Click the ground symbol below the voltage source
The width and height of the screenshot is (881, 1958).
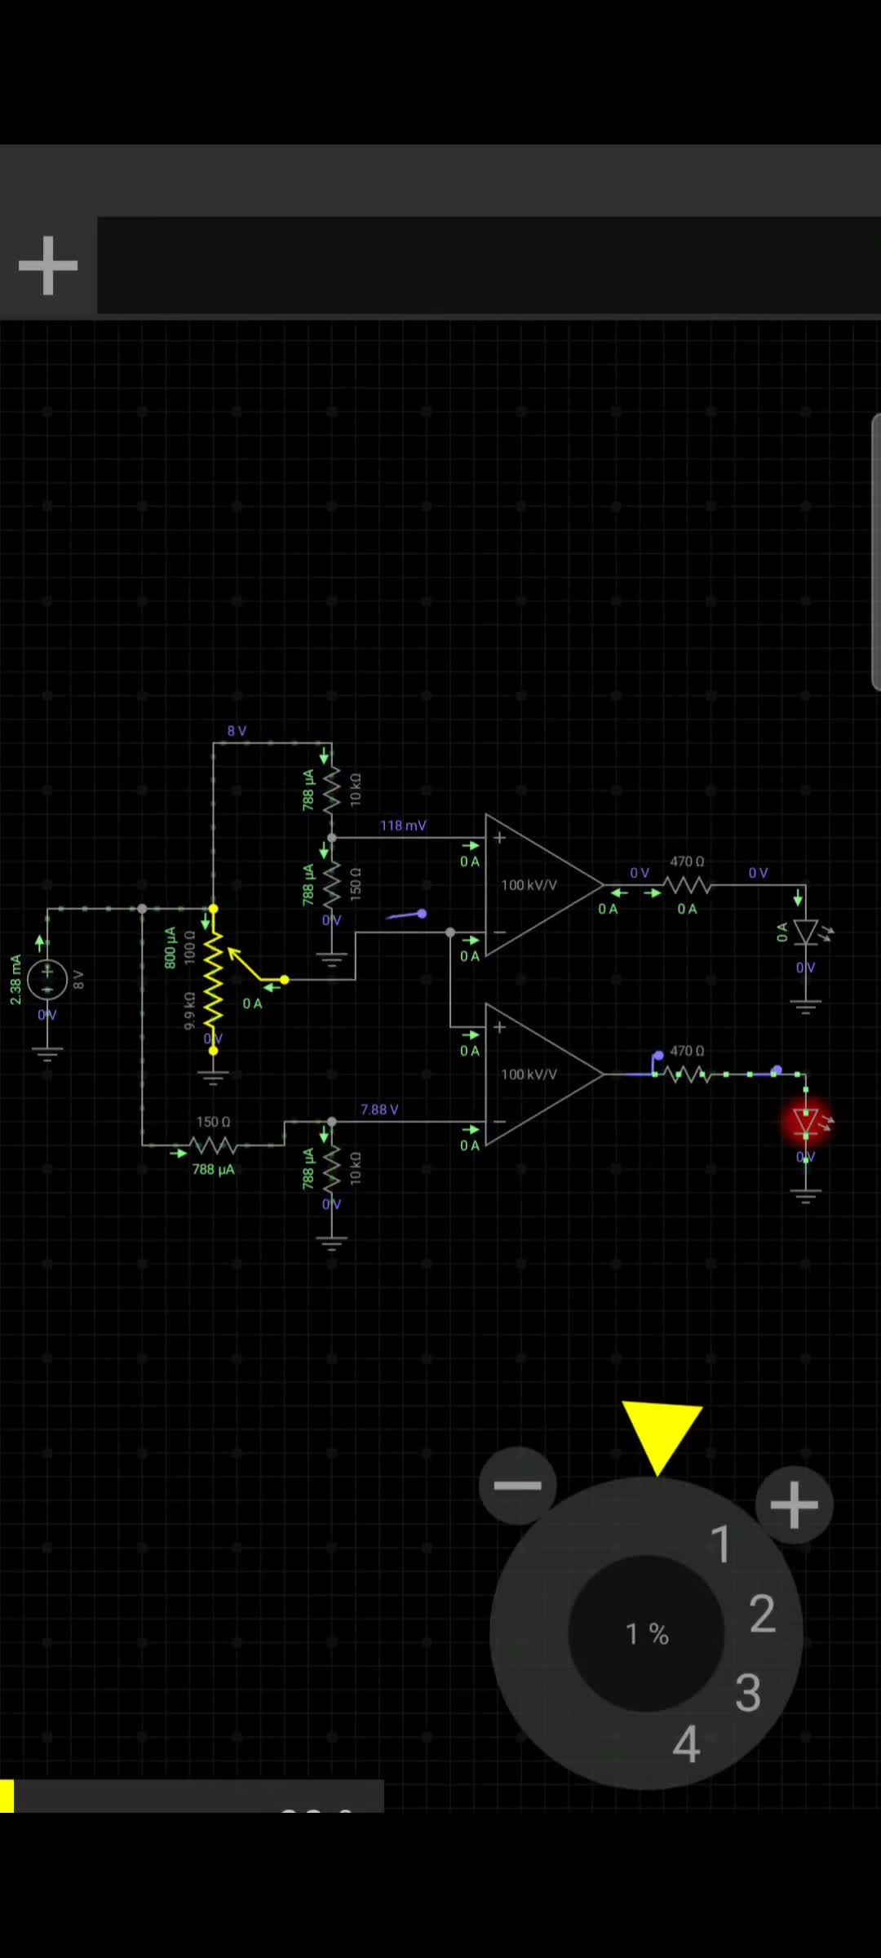click(47, 1053)
